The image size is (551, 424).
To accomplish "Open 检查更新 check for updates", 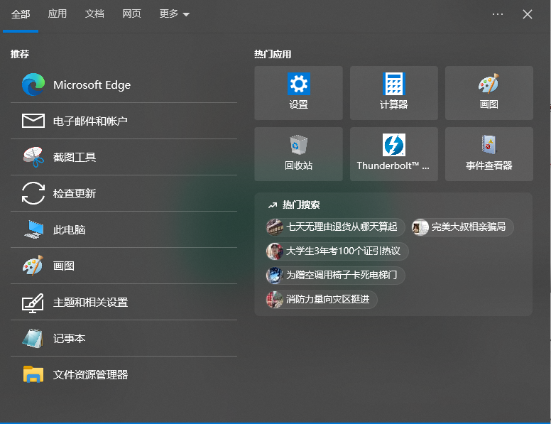I will click(124, 193).
